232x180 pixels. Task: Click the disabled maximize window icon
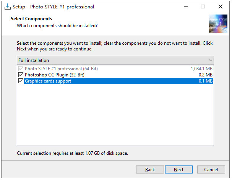[x=203, y=6]
